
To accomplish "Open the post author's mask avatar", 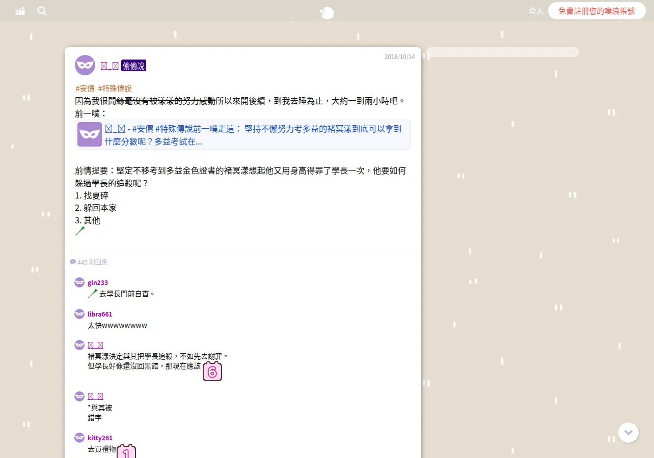I will point(85,65).
